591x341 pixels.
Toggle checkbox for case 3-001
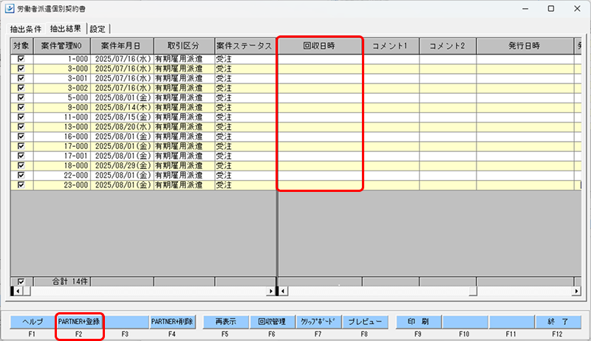[21, 78]
